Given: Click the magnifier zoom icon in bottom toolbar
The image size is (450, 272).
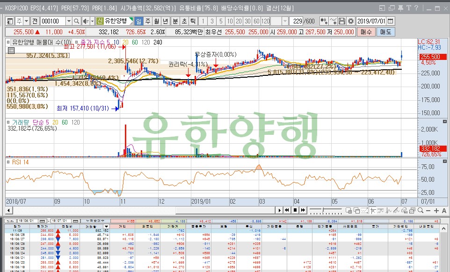Looking at the screenshot, I should 421,211.
